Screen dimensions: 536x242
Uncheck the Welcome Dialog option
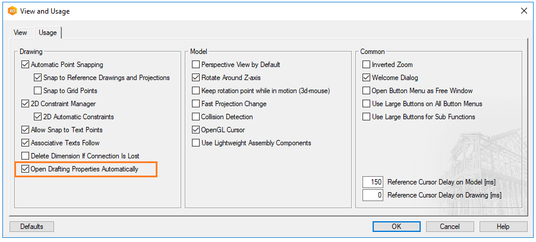[367, 78]
